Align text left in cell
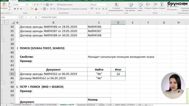The height and width of the screenshot is (106, 189). 41,9
